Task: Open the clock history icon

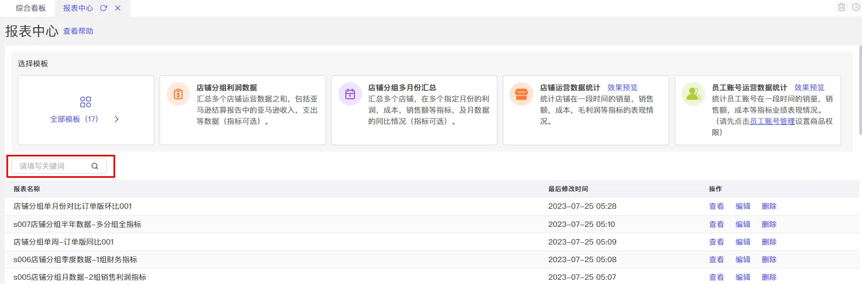Action: coord(856,7)
